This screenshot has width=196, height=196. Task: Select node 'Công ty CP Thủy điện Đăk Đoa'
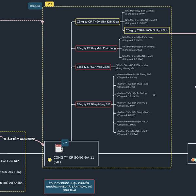pos(98,22)
